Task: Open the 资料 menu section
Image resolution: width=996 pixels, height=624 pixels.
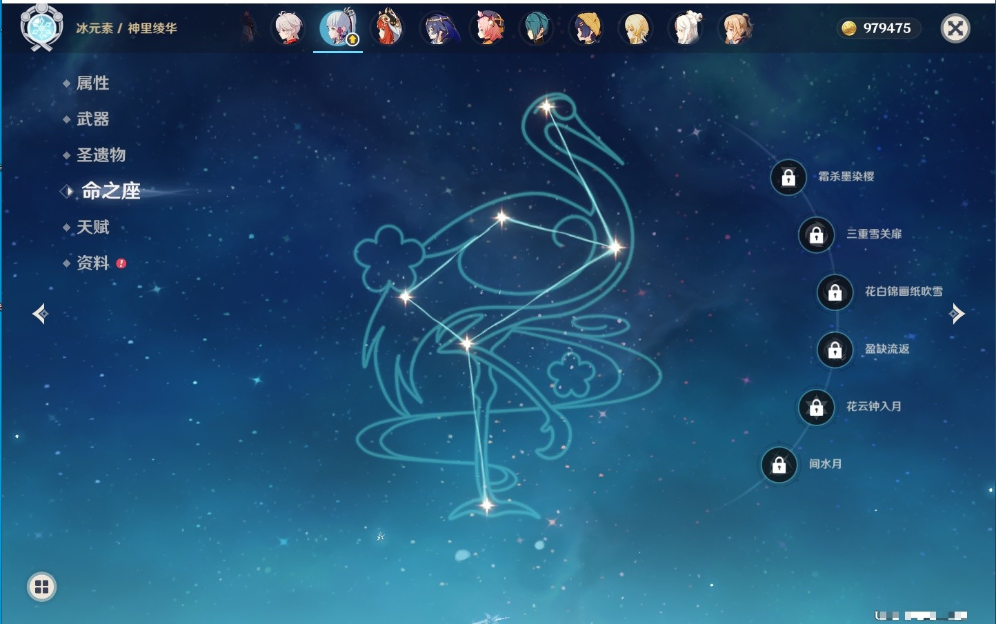Action: tap(92, 263)
